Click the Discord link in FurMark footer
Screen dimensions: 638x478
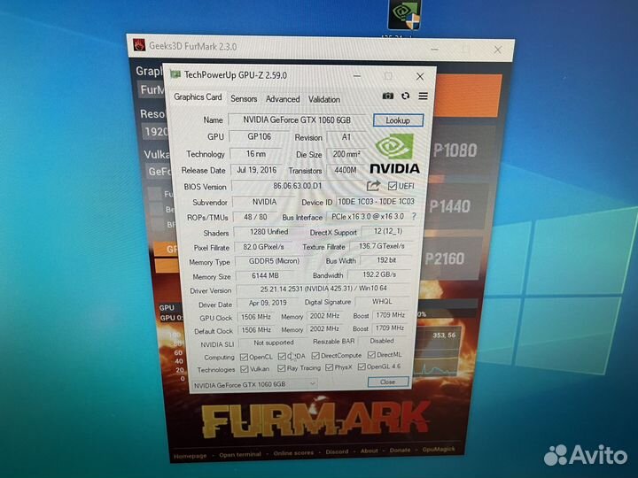tap(336, 451)
